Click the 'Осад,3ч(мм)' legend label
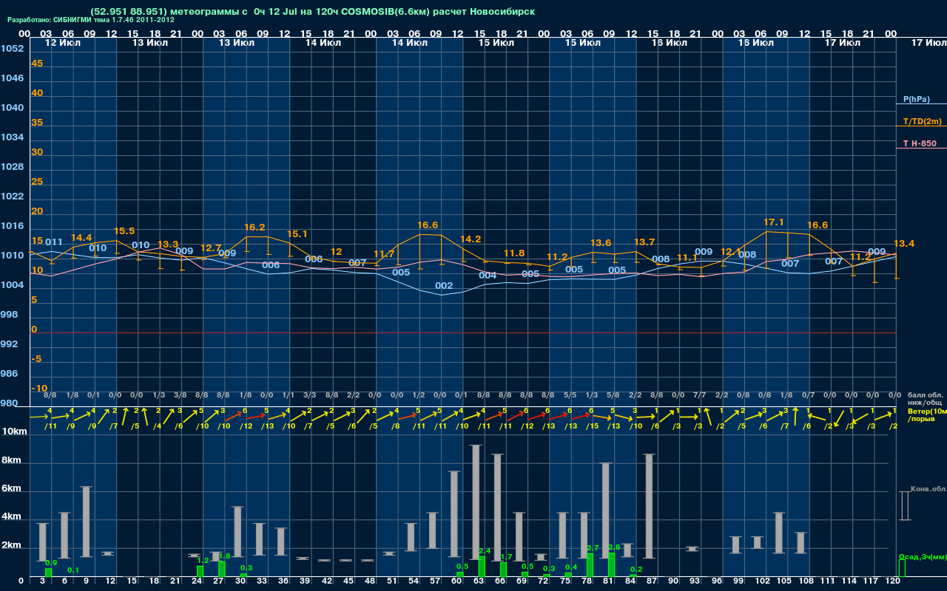Screen dimensions: 947x591 point(923,556)
